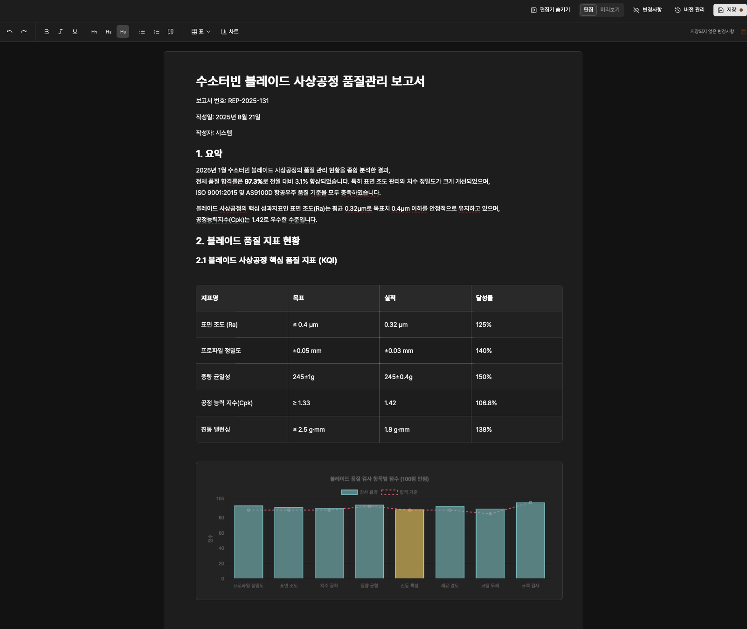Open the 표 table dropdown
The image size is (747, 629).
point(201,32)
